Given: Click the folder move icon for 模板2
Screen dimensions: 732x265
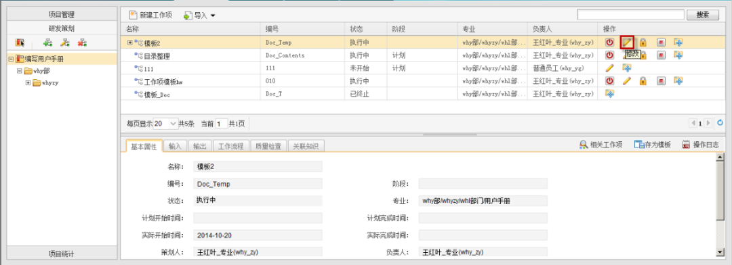Looking at the screenshot, I should point(678,43).
